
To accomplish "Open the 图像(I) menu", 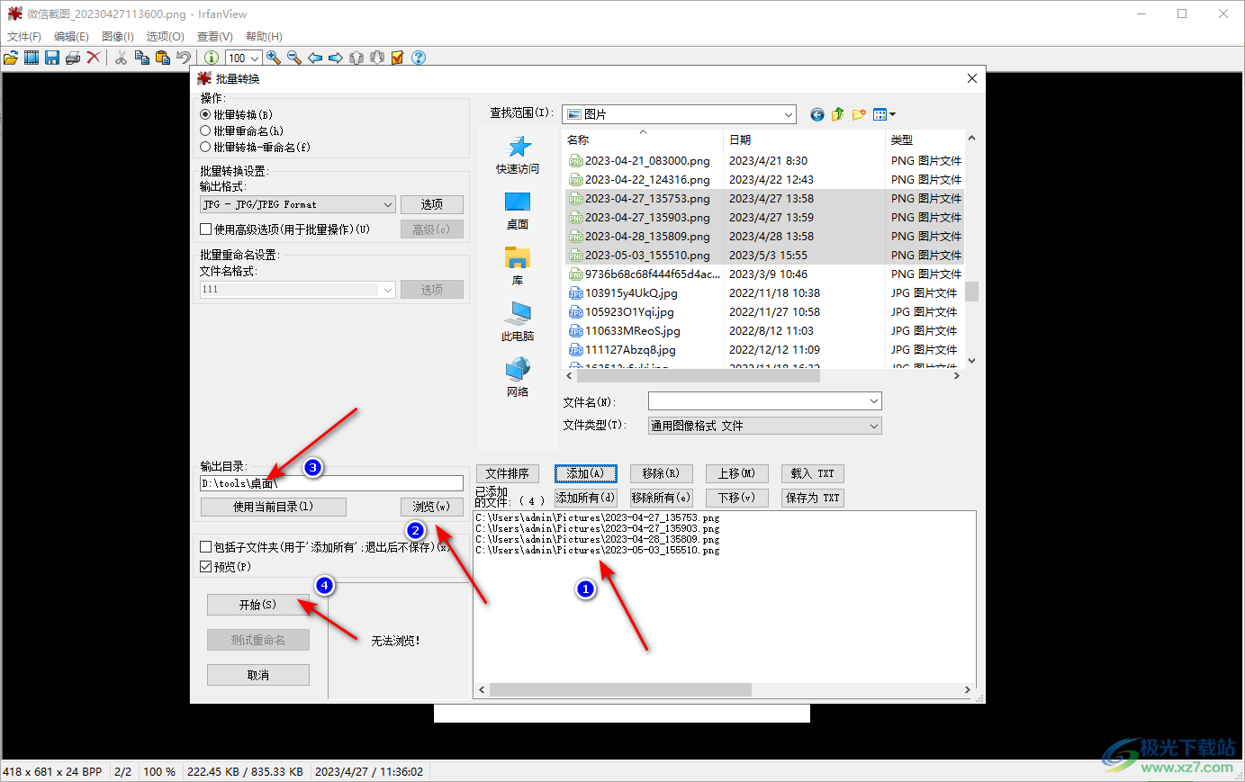I will click(118, 37).
